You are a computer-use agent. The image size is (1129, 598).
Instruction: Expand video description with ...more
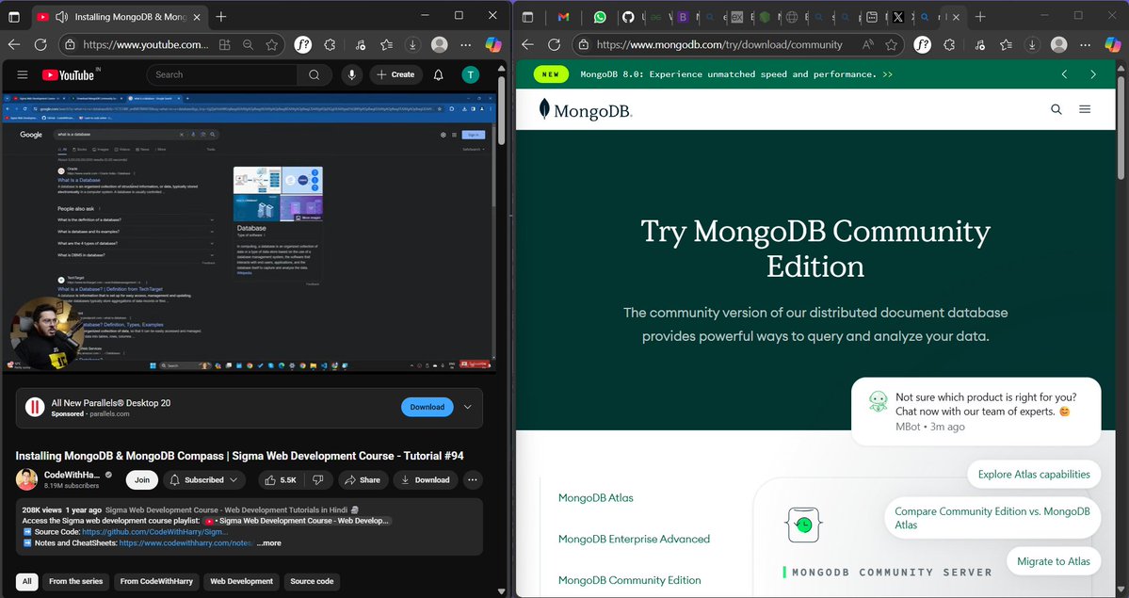coord(269,543)
